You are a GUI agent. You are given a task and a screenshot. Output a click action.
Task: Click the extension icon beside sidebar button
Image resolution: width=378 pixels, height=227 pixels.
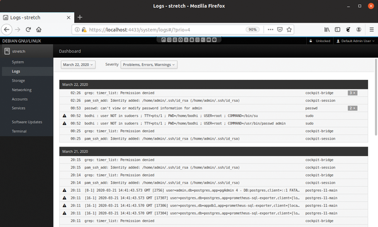point(348,30)
